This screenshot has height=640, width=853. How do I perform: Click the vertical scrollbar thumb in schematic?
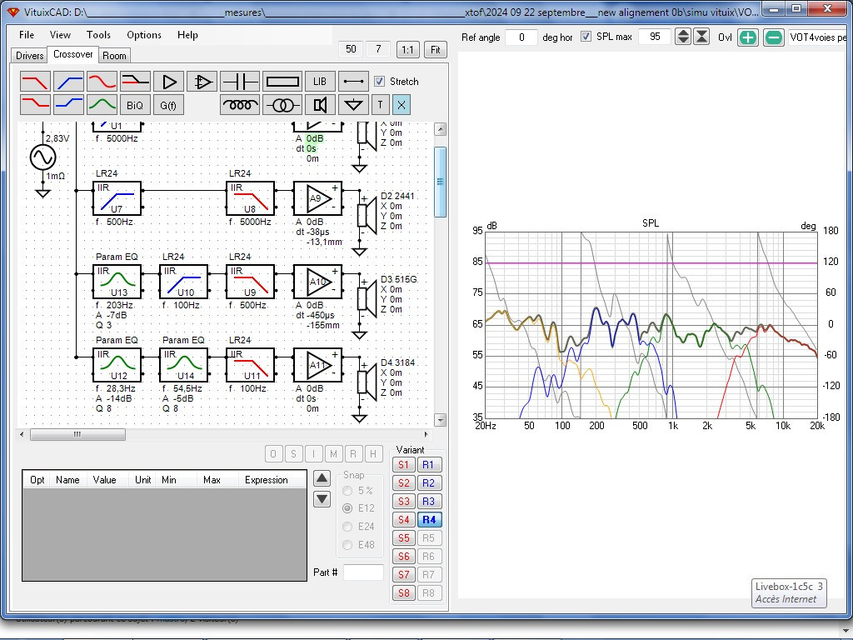click(x=440, y=182)
